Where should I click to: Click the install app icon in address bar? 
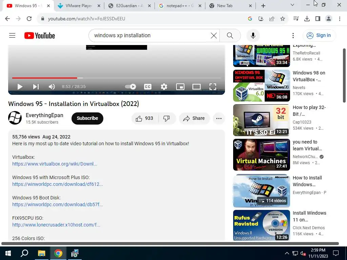261,19
